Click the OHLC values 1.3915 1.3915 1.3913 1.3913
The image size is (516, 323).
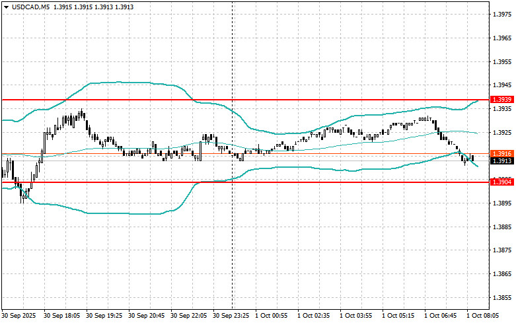[93, 7]
